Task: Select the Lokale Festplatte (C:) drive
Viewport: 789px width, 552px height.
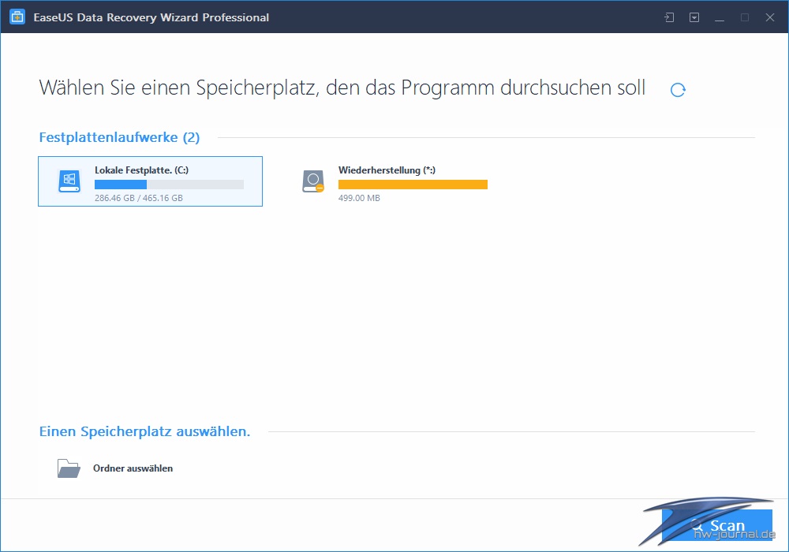Action: 150,181
